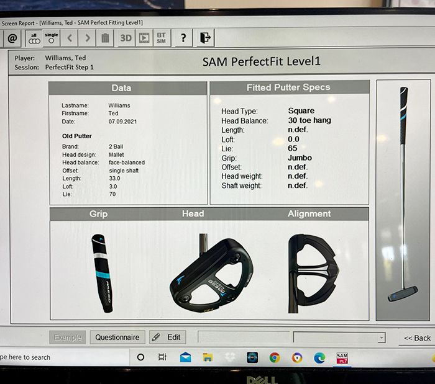Open the Mail app on taskbar
This screenshot has width=435, height=384.
coord(185,357)
